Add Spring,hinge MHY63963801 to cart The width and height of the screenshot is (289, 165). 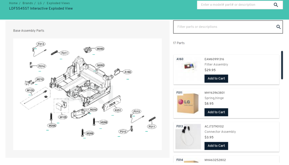[216, 112]
